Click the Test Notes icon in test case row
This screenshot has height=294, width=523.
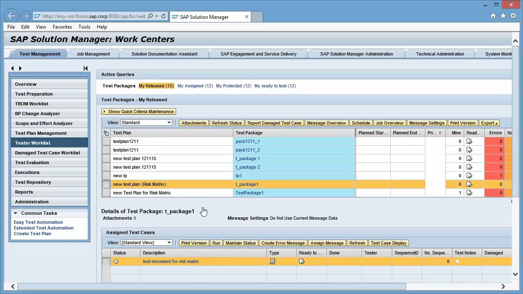[457, 261]
